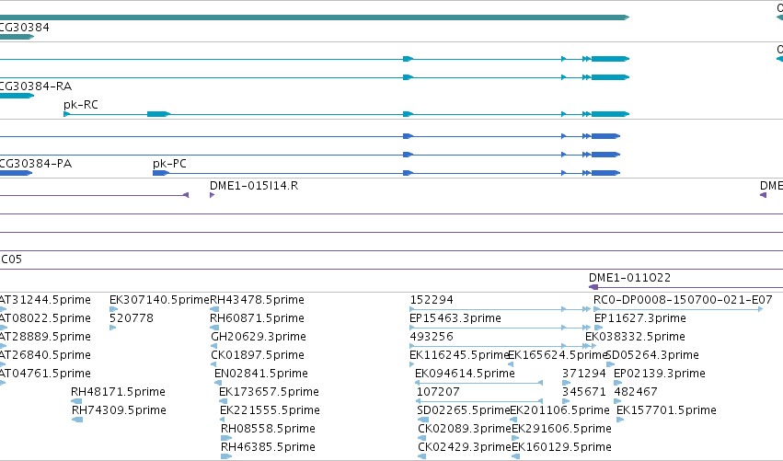Click EP15463.3prime label
This screenshot has width=783, height=461.
(455, 318)
